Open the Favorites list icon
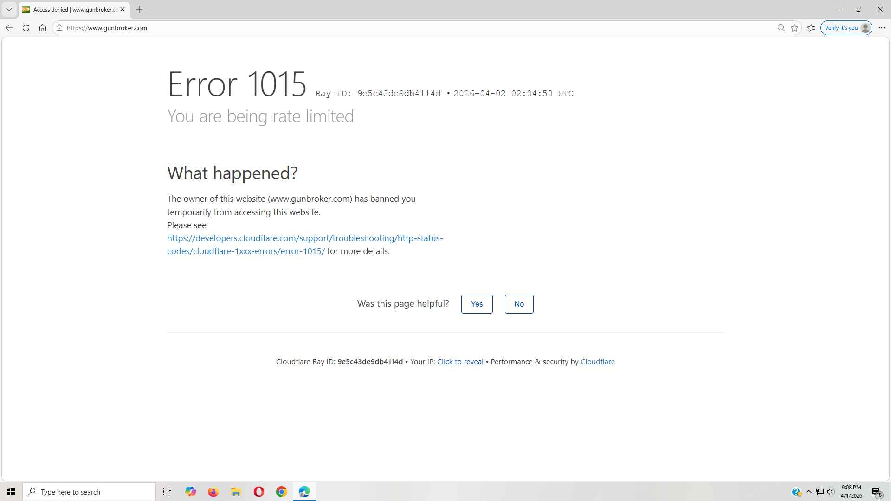Image resolution: width=891 pixels, height=501 pixels. [x=811, y=28]
